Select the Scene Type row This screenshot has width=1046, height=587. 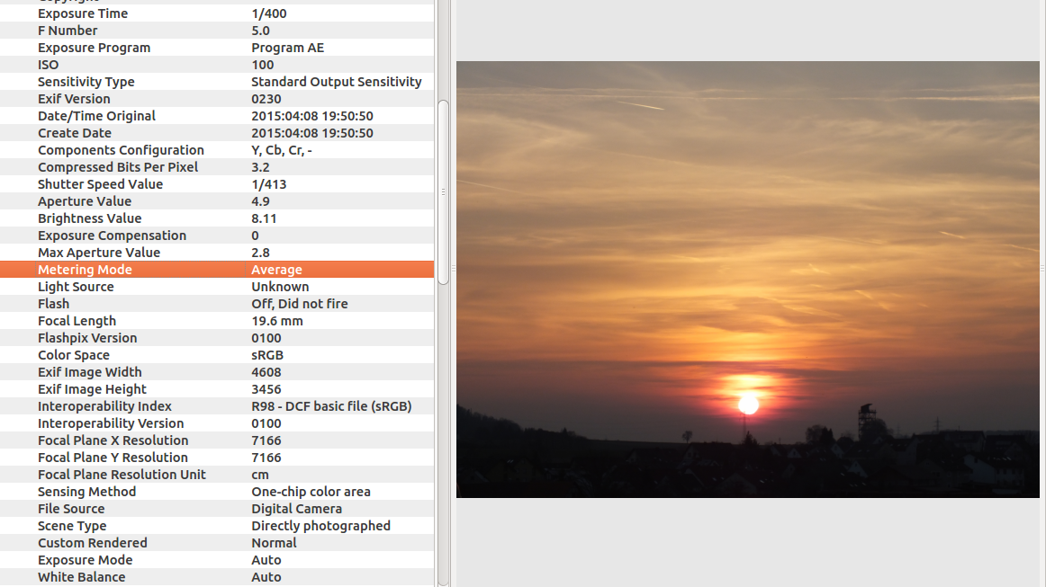click(x=217, y=526)
